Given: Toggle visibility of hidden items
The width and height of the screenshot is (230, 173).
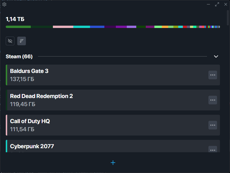Looking at the screenshot, I should 10,41.
